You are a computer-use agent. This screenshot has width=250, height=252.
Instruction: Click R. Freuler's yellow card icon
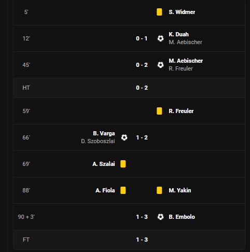coord(159,111)
